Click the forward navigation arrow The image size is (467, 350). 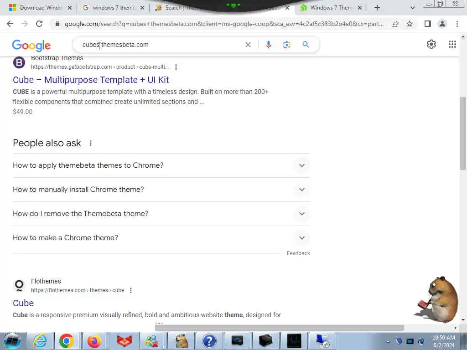point(25,24)
